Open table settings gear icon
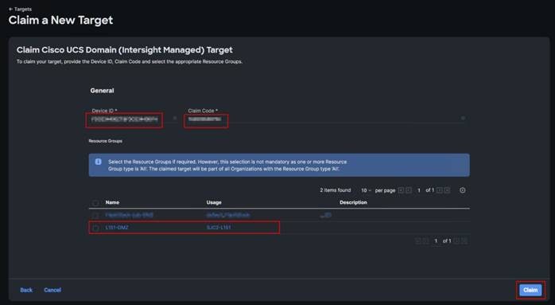The width and height of the screenshot is (555, 305). tap(462, 190)
